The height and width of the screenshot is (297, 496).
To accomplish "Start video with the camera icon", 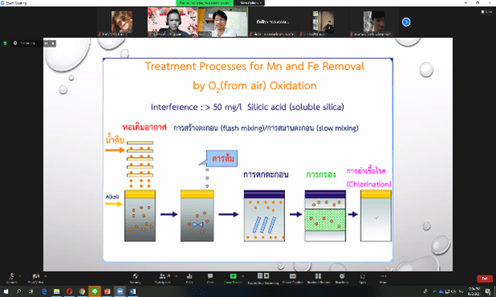I will point(35,278).
